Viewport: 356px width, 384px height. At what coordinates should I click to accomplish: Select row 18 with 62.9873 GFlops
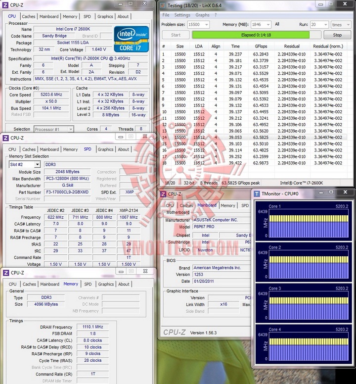click(254, 163)
